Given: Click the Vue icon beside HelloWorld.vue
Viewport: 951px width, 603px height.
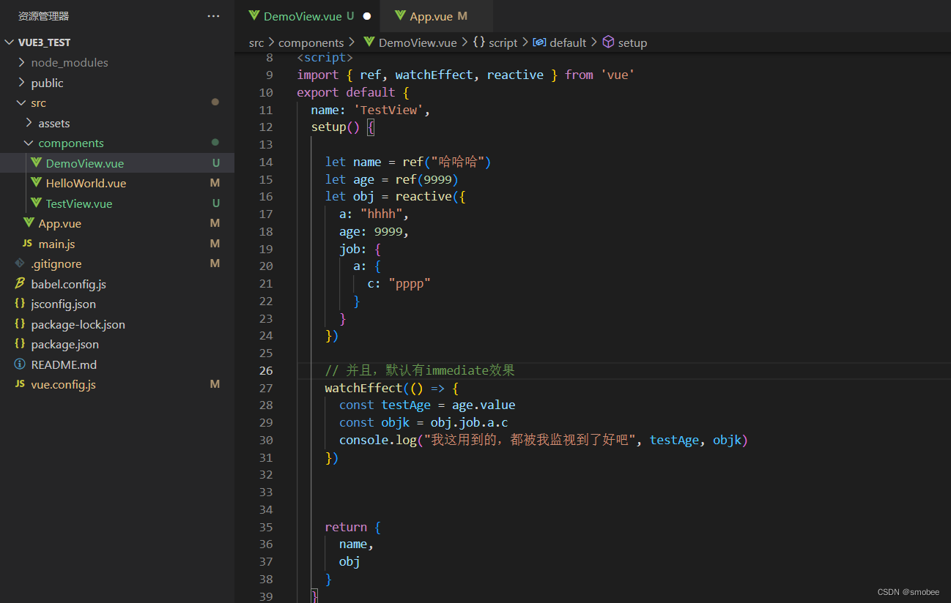Looking at the screenshot, I should [36, 183].
